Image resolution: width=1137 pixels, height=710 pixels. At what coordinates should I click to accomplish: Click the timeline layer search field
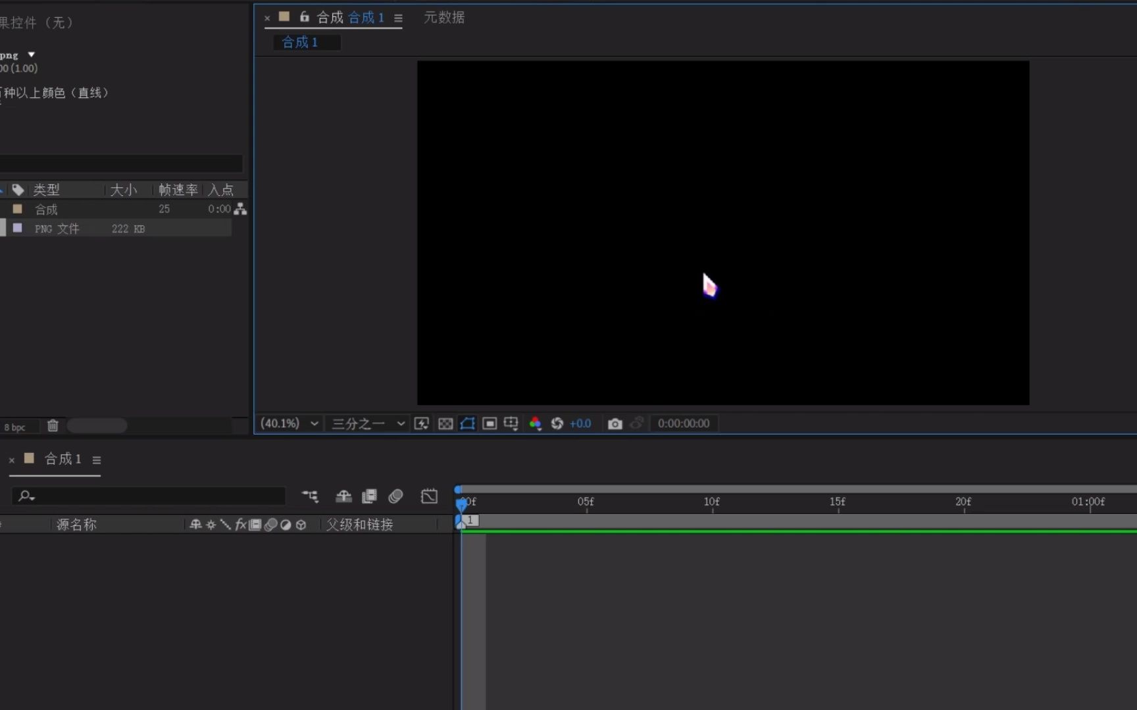[149, 496]
